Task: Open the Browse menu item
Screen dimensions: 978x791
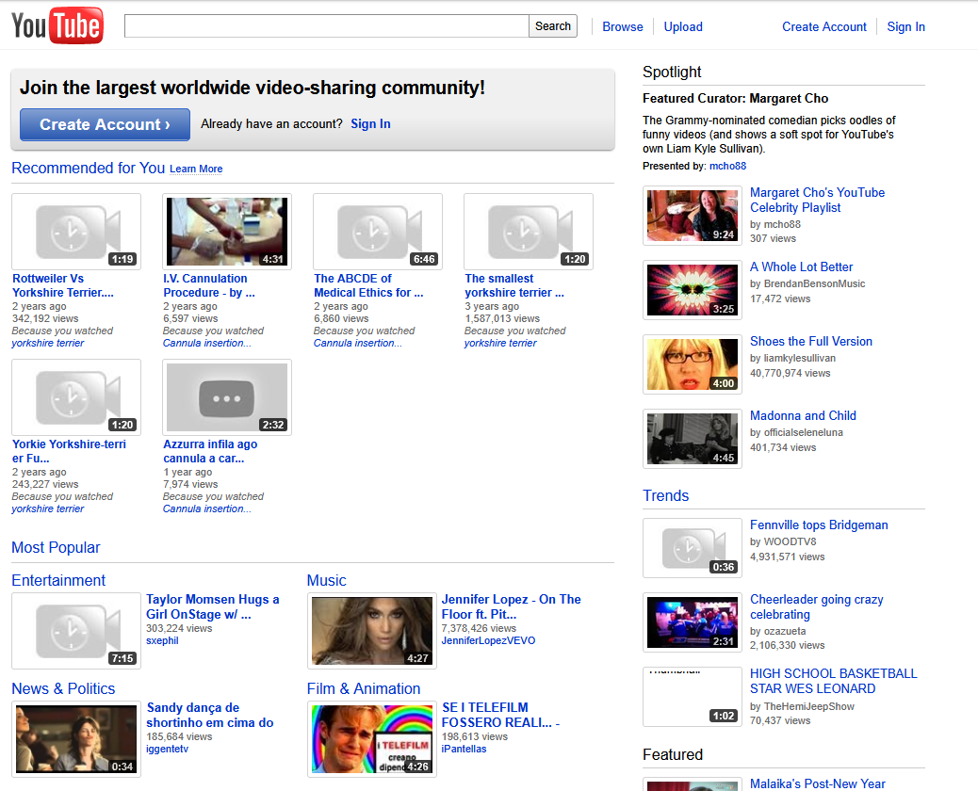Action: coord(622,26)
